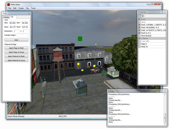Screen dimensions: 169x129
Task: Select the green marker on the pedestrian
Action: (x=104, y=73)
